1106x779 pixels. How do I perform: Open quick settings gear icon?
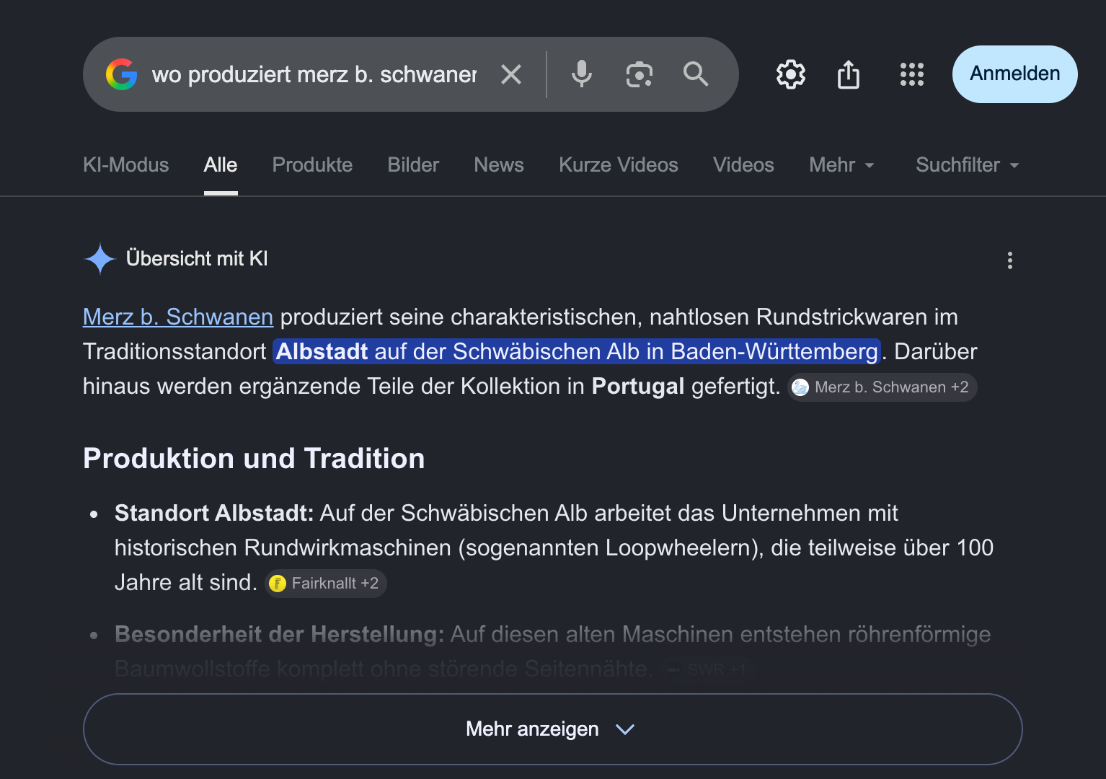click(x=791, y=74)
